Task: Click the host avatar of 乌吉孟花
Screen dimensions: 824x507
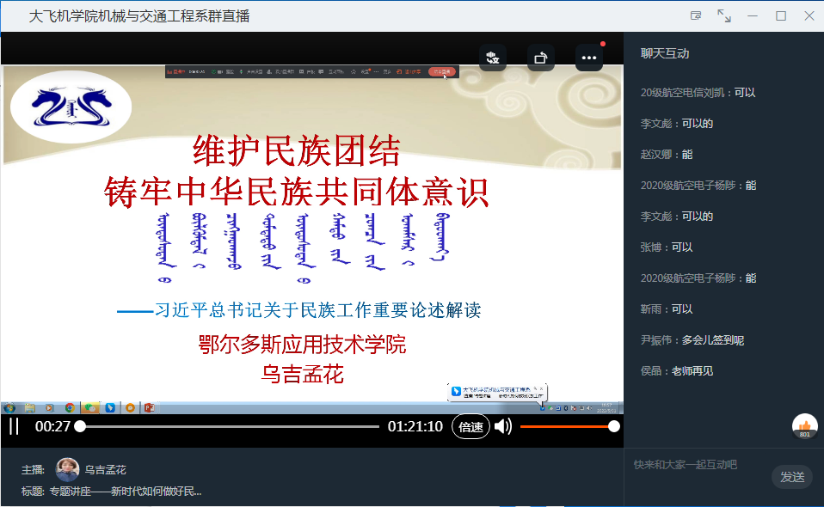Action: pyautogui.click(x=67, y=469)
